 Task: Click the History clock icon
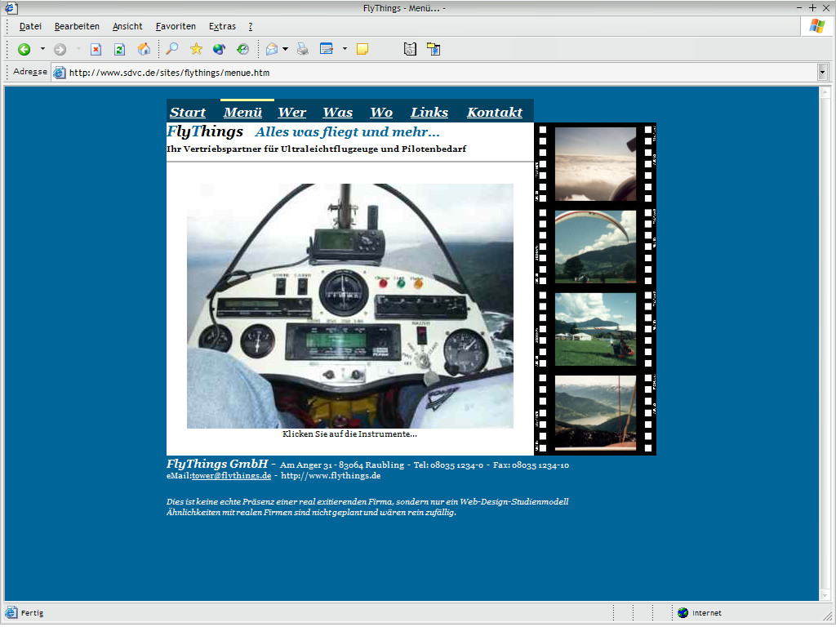click(x=242, y=50)
